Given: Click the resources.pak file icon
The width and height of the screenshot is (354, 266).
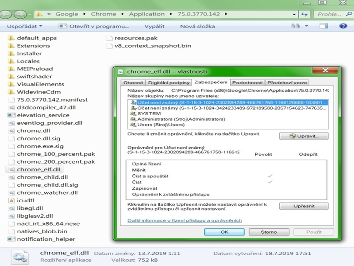Looking at the screenshot, I should (x=109, y=38).
